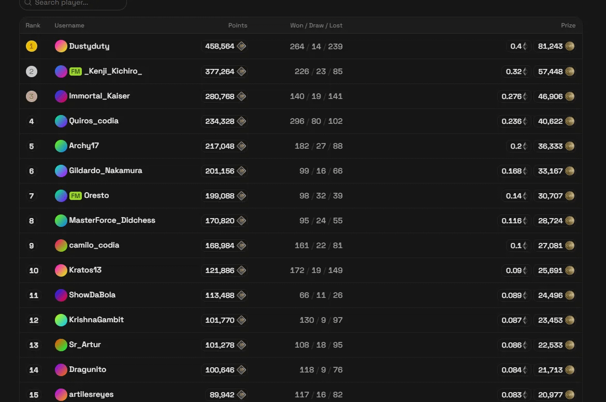Viewport: 606px width, 402px height.
Task: Click the points icon next to 458,564
Action: (241, 46)
